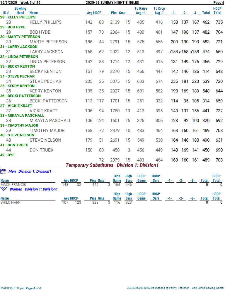This screenshot has width=225, height=290.
Task: Click the To Raise Avg +1 column header
Action: point(141,11)
